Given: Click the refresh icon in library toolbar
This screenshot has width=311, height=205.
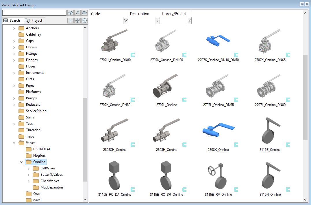Looking at the screenshot, I should 77,21.
